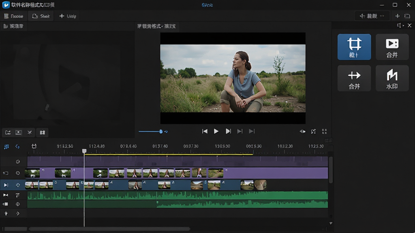
Task: Select first clip thumbnail on the purple video track
Action: point(32,173)
